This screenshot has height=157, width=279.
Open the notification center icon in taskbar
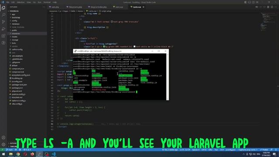[274, 154]
